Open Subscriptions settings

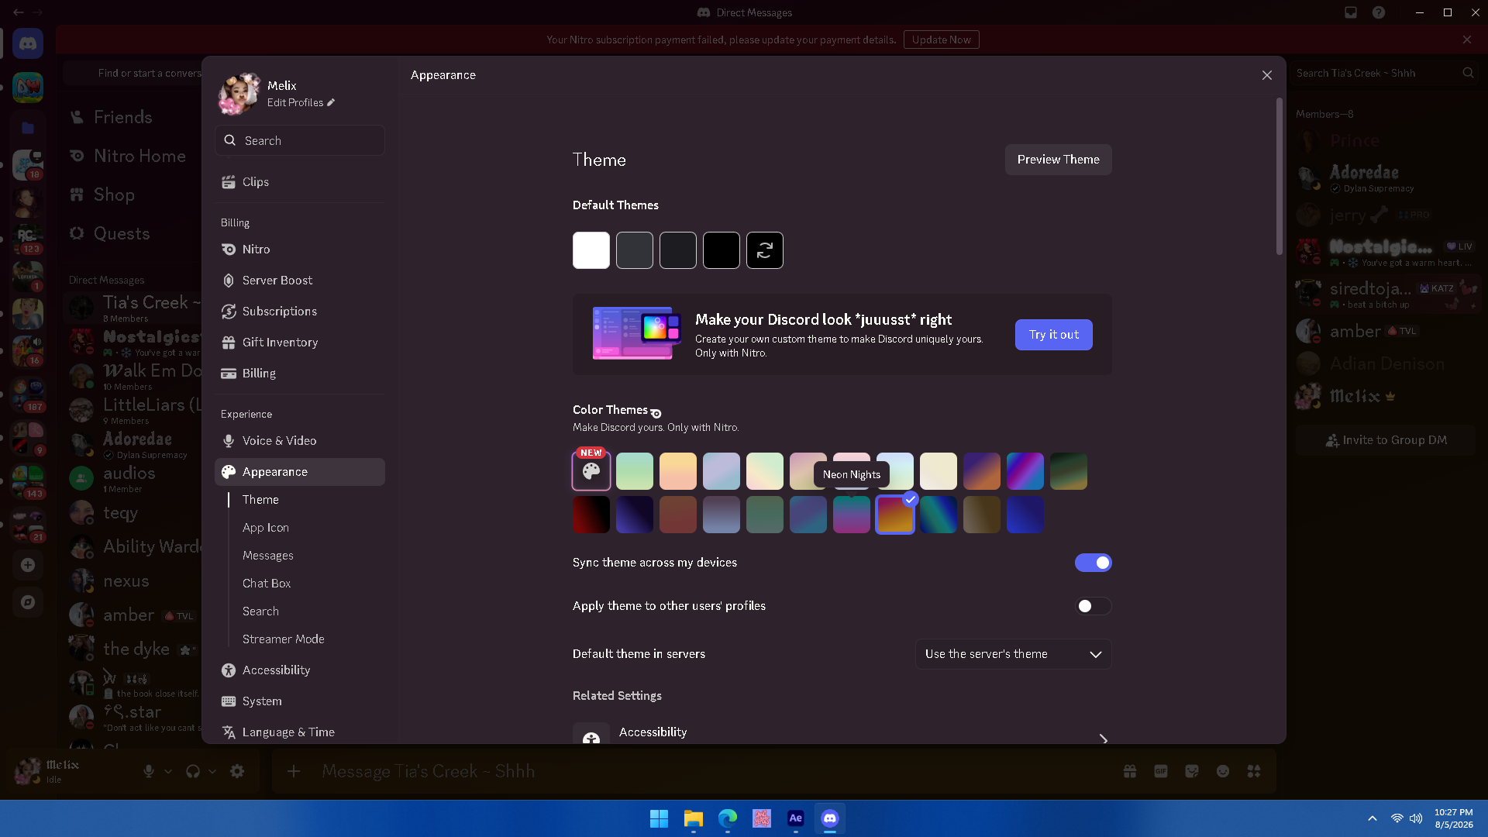pos(299,312)
